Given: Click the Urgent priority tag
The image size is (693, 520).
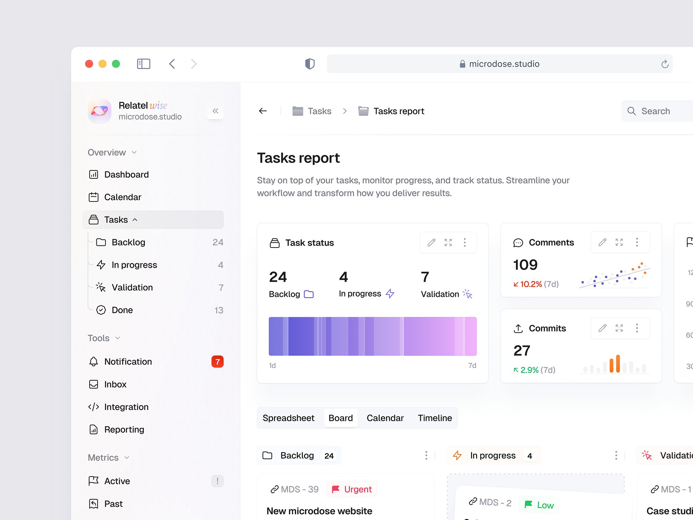Looking at the screenshot, I should (x=352, y=489).
